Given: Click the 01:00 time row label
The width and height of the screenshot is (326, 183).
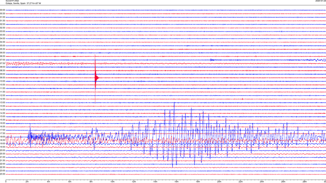Looking at the screenshot, I should point(2,17).
